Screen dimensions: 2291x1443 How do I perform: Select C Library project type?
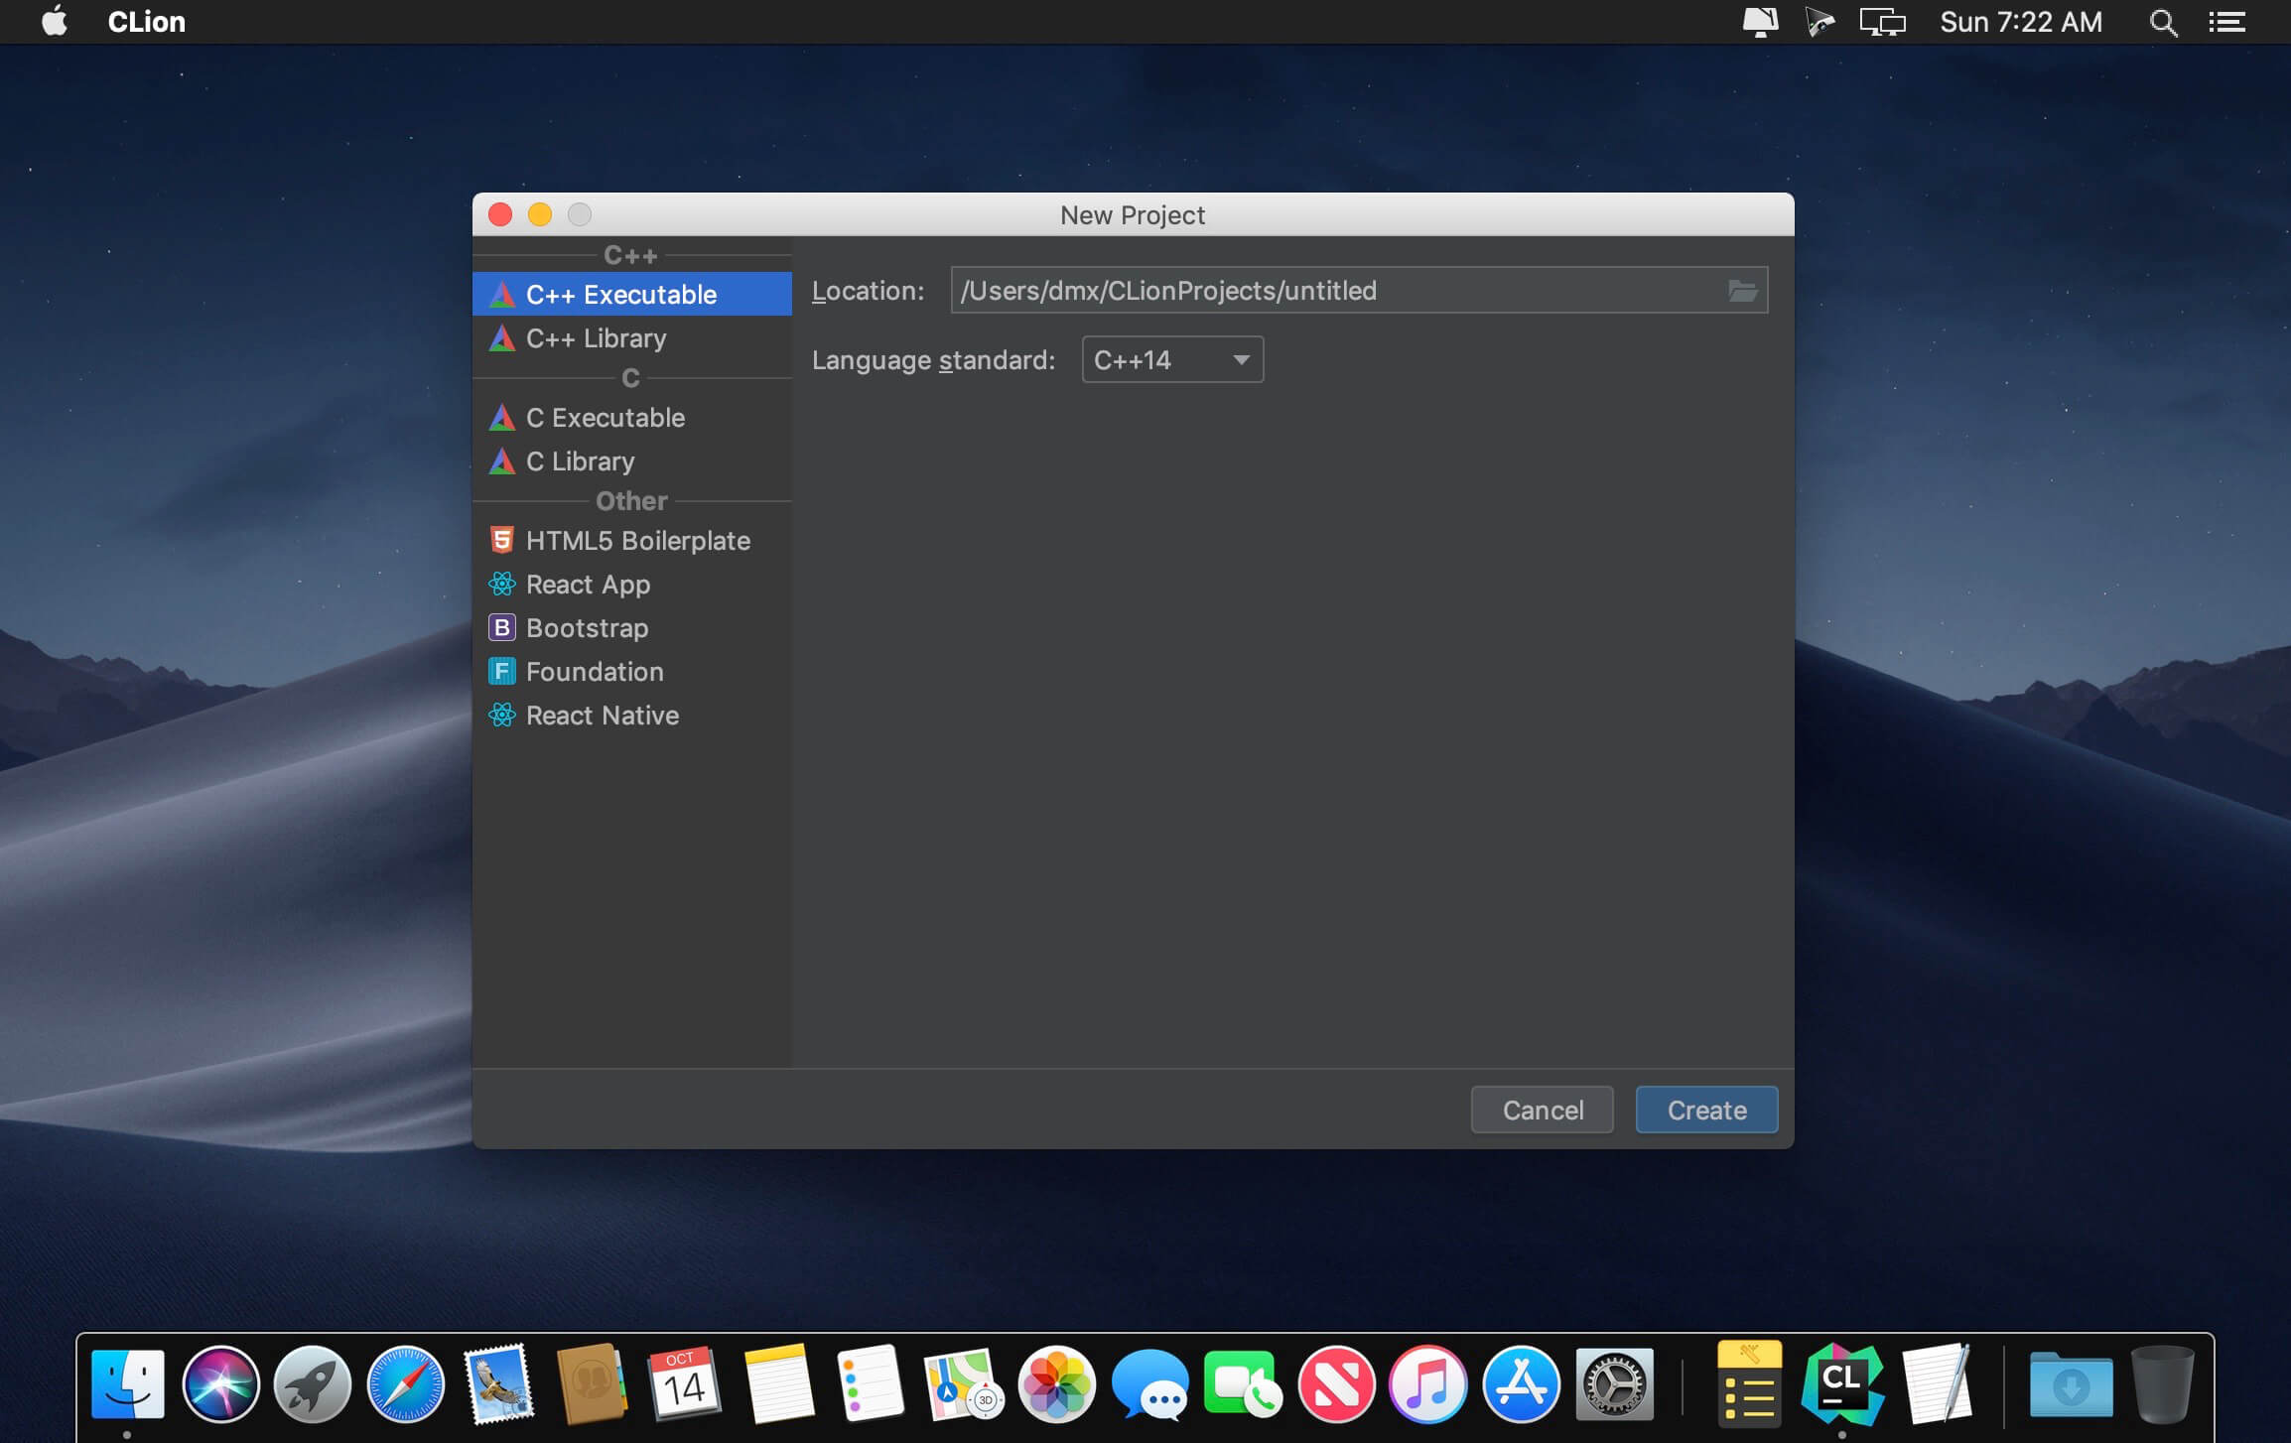click(579, 460)
